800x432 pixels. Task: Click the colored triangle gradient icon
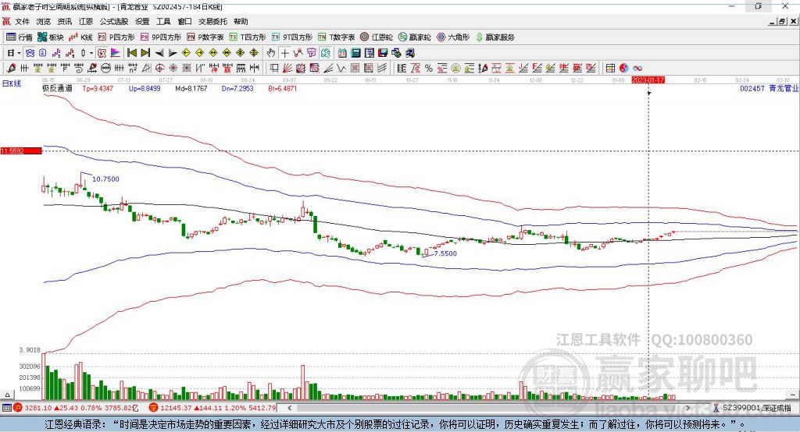(x=116, y=53)
